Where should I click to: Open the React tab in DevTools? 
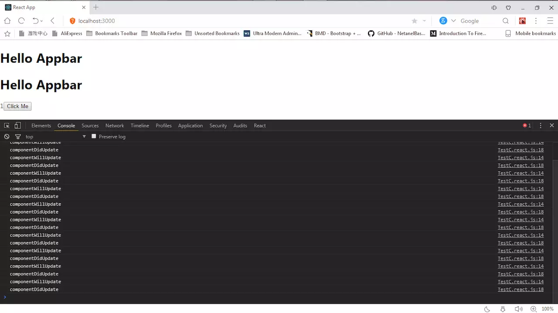point(259,125)
